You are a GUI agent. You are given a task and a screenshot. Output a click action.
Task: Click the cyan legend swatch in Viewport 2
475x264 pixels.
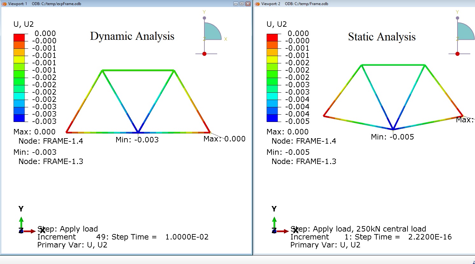[272, 96]
